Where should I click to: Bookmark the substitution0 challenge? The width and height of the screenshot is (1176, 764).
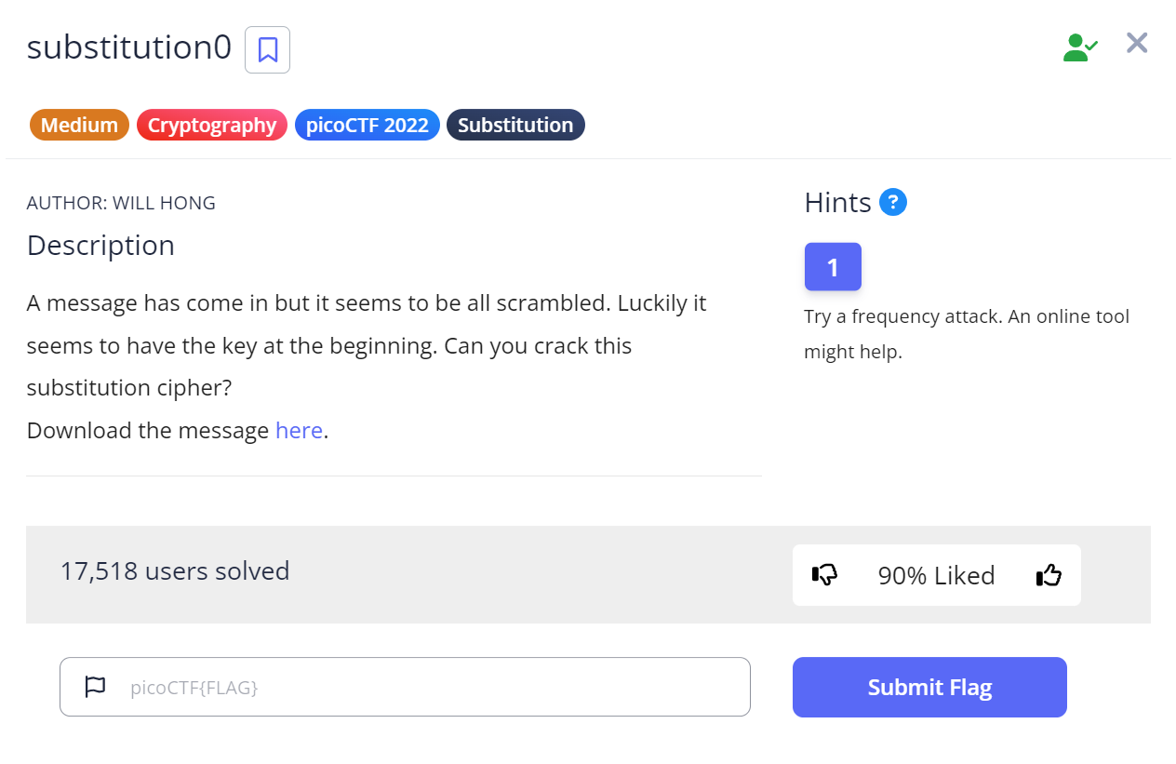tap(267, 50)
